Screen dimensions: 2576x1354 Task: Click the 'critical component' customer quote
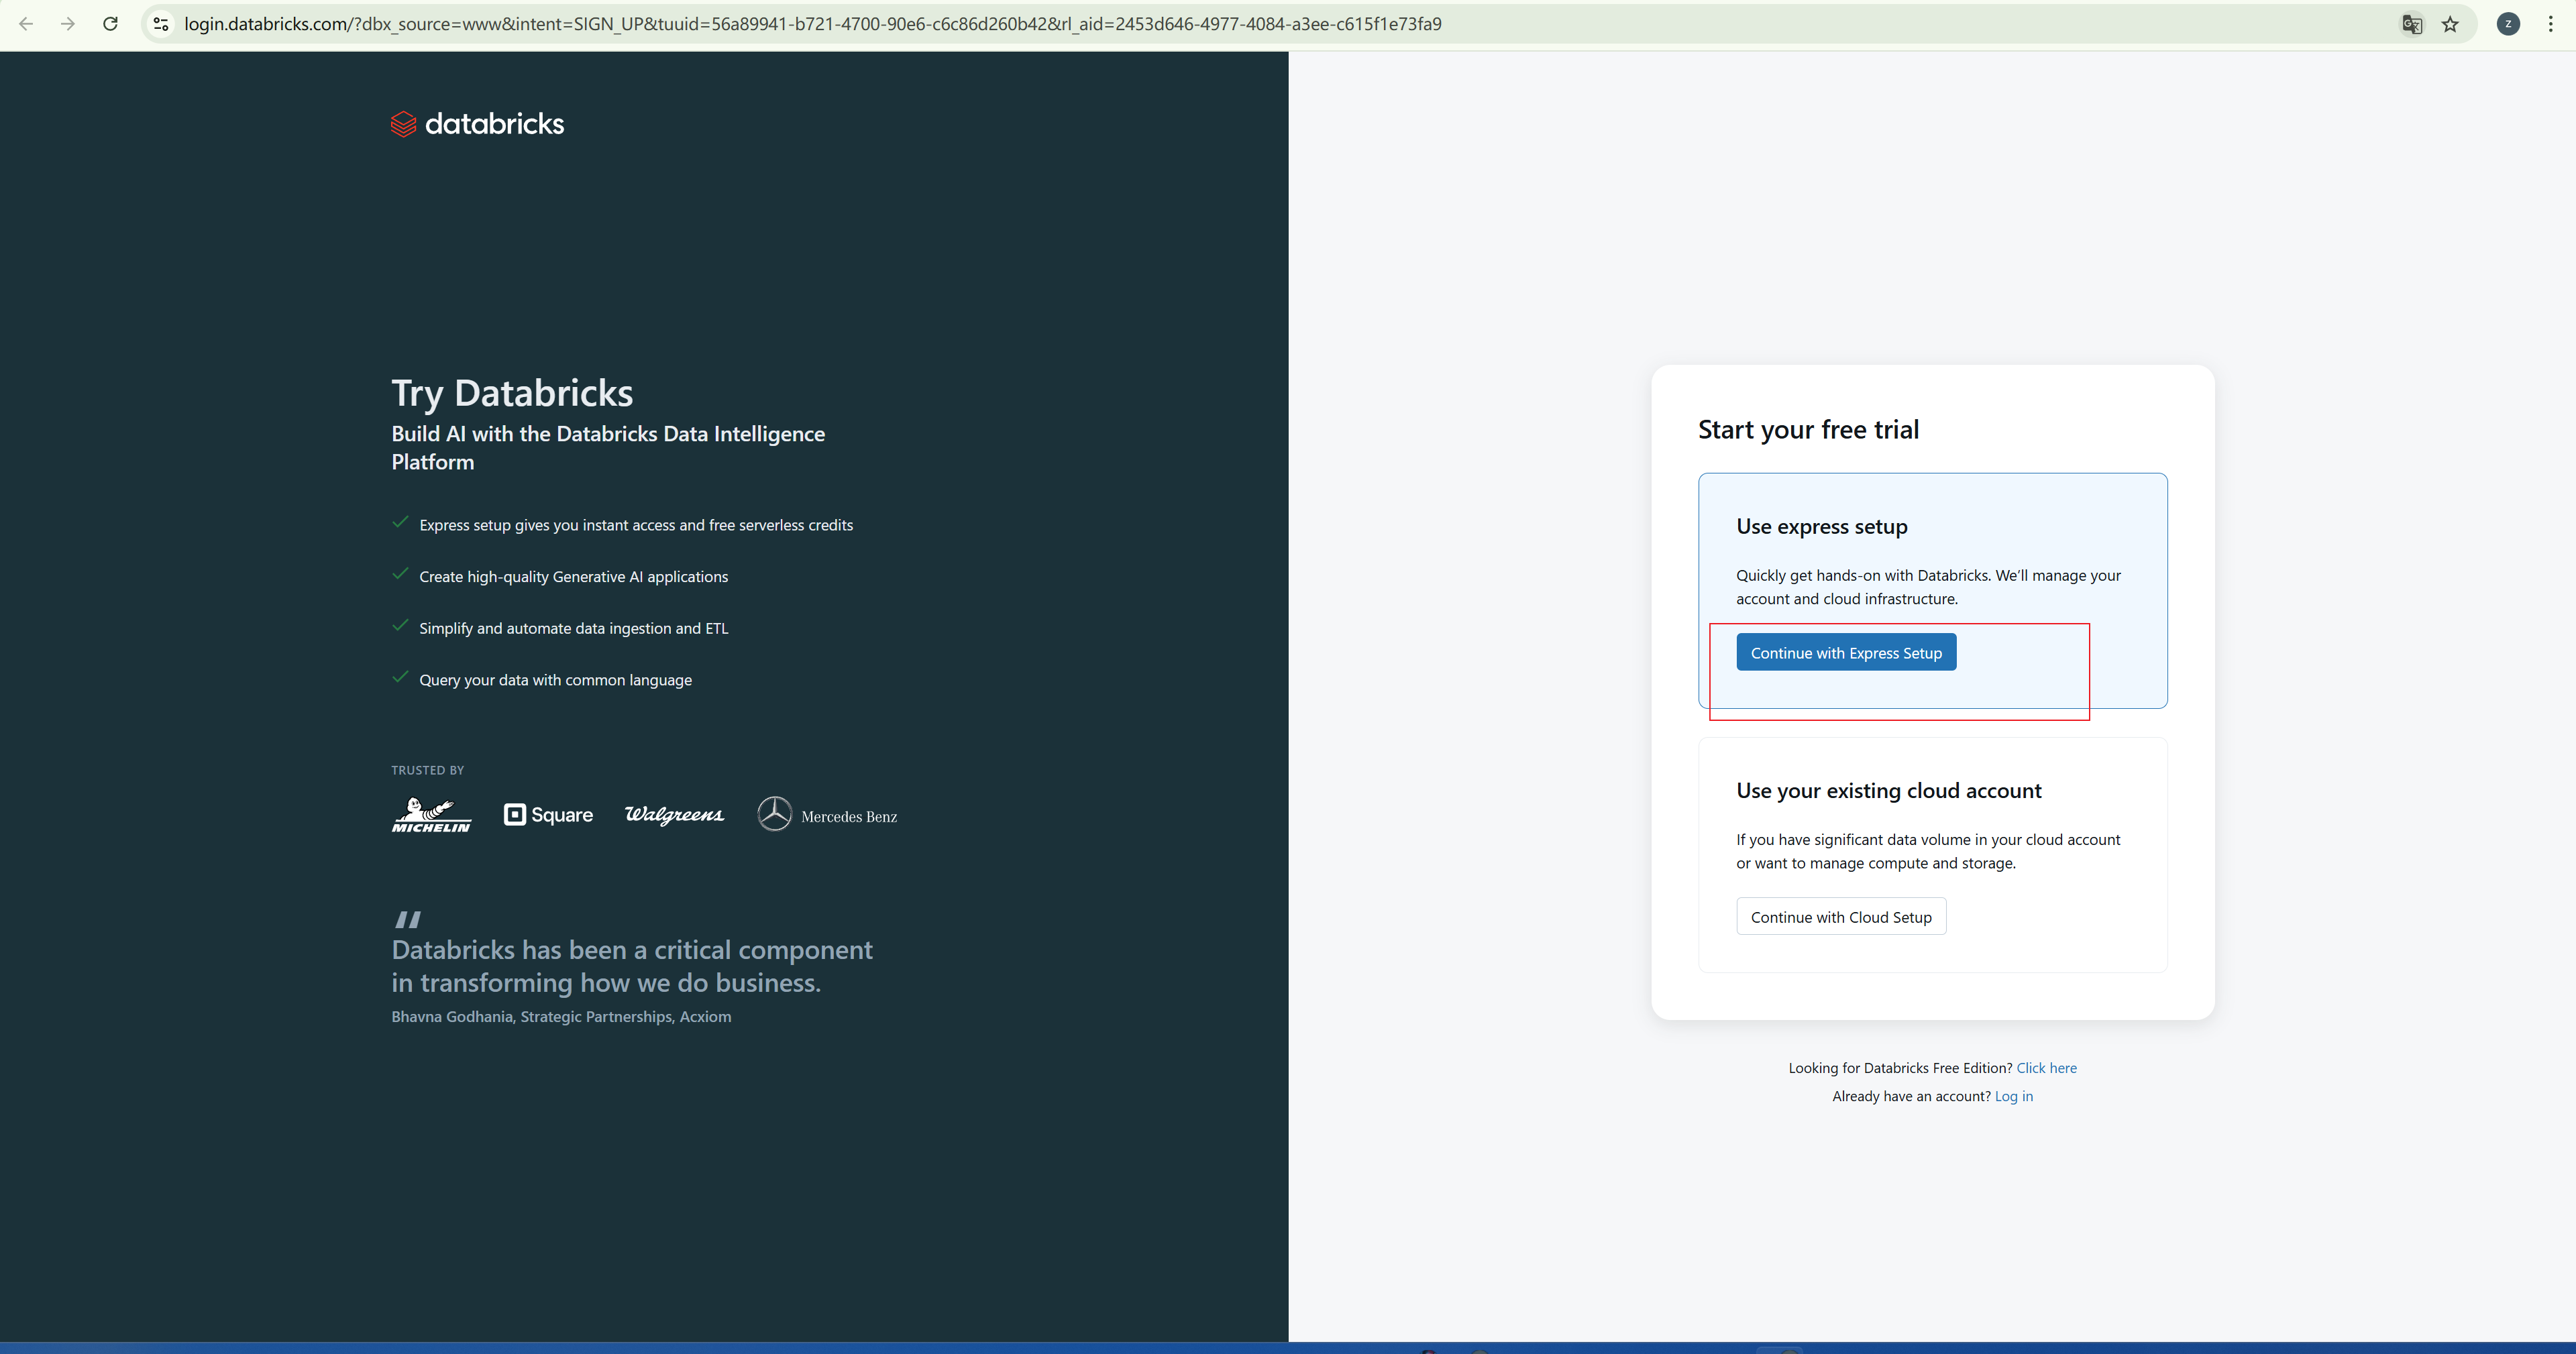pyautogui.click(x=632, y=966)
